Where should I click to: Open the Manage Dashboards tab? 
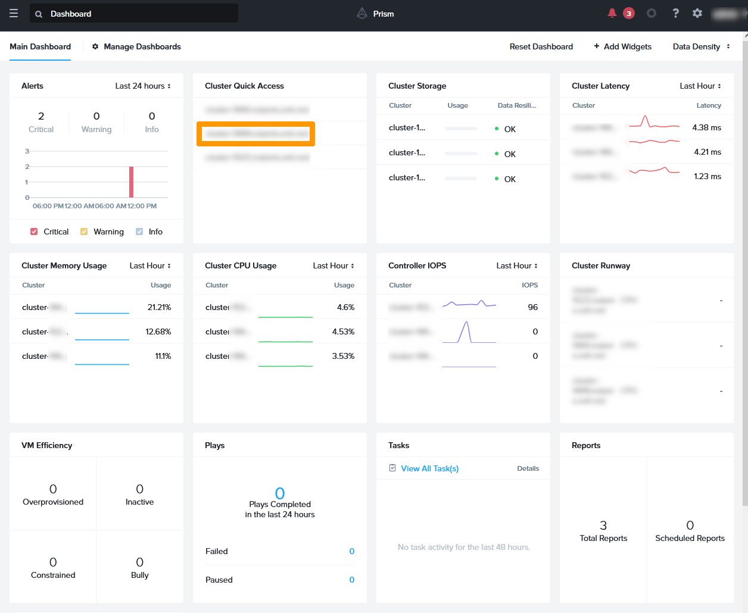tap(142, 46)
